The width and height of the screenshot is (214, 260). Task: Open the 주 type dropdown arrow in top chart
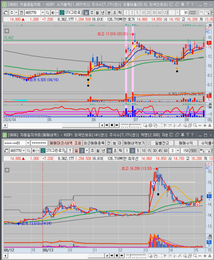coord(16,13)
